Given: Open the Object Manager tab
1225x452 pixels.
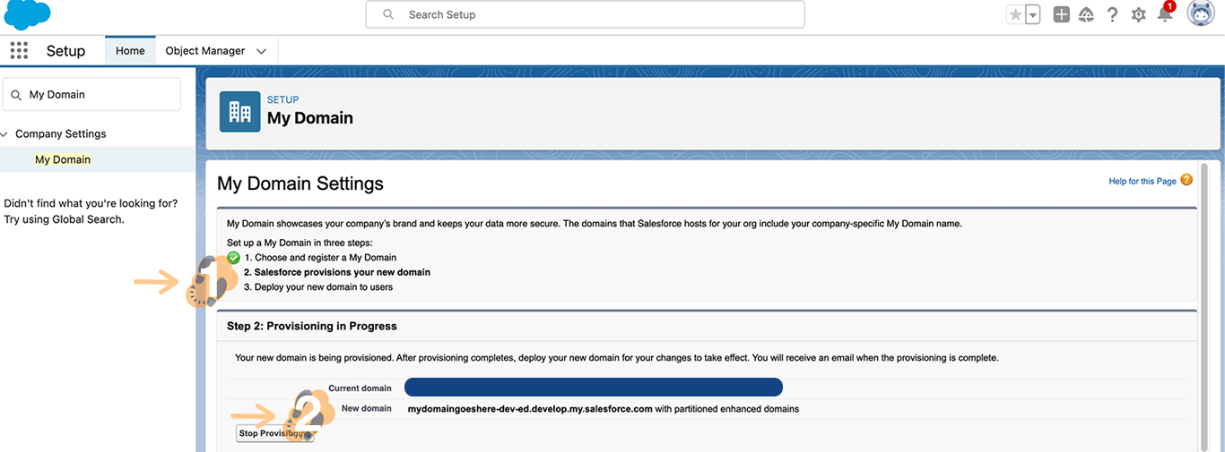Looking at the screenshot, I should tap(204, 51).
